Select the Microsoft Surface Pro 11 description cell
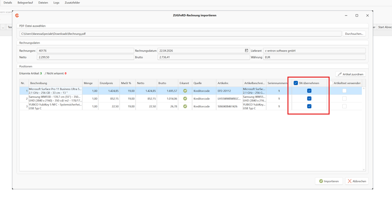 click(x=55, y=91)
